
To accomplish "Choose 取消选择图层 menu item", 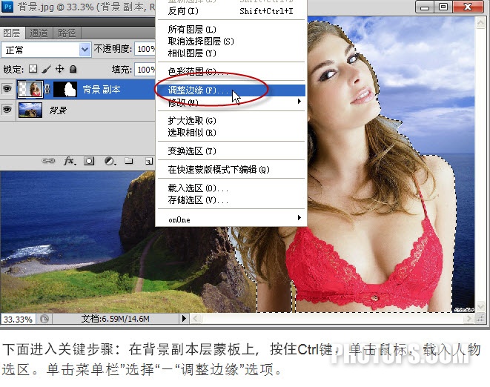I will click(x=231, y=42).
